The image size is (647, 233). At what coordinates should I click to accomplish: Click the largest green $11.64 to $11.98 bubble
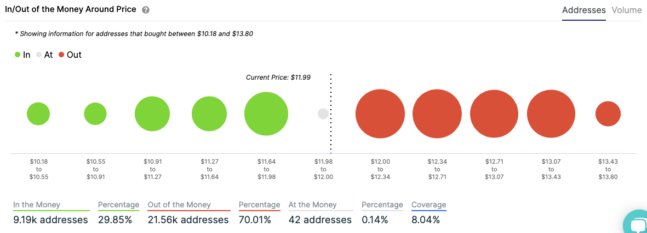[266, 114]
